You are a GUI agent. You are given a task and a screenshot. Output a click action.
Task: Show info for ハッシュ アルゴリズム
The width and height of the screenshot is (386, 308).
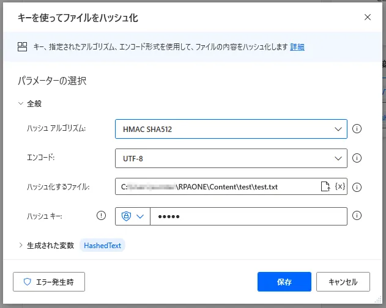point(357,129)
